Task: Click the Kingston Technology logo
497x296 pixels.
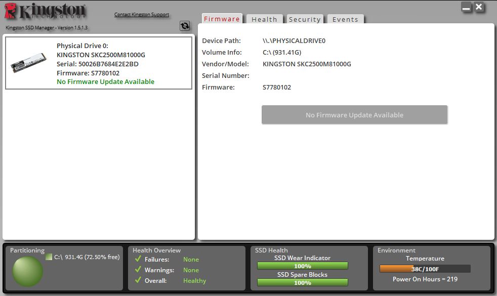Action: (45, 12)
